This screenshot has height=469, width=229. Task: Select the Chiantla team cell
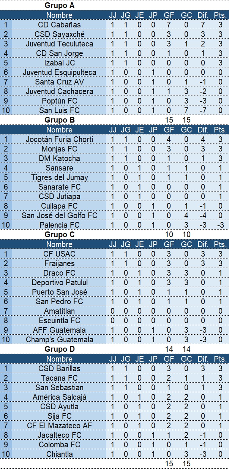point(59,454)
